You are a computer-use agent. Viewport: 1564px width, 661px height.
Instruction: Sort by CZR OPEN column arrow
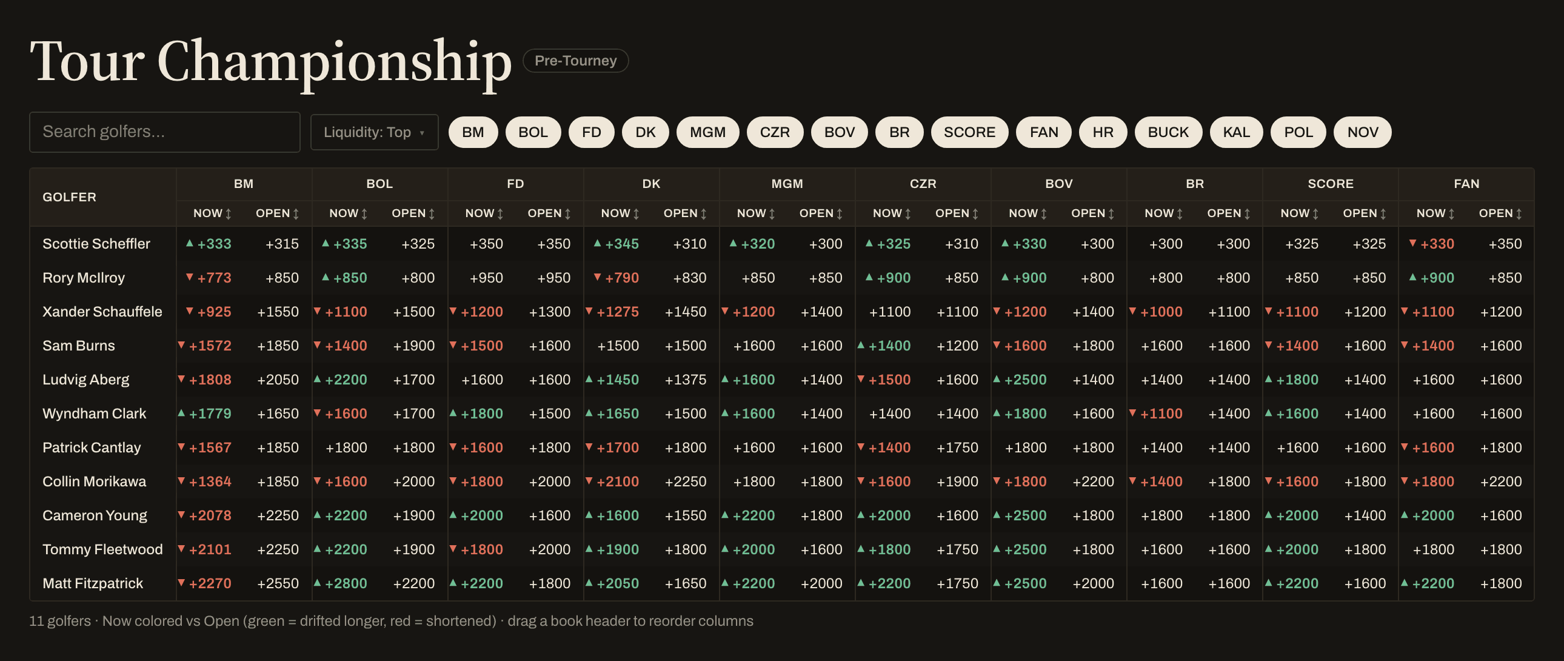point(975,214)
